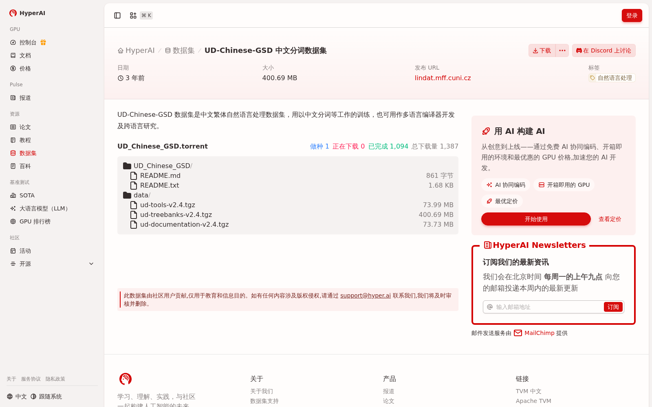Open the 中文 language selector

17,396
